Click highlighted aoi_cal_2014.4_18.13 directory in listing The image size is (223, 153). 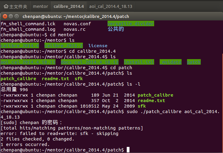(x=28, y=62)
